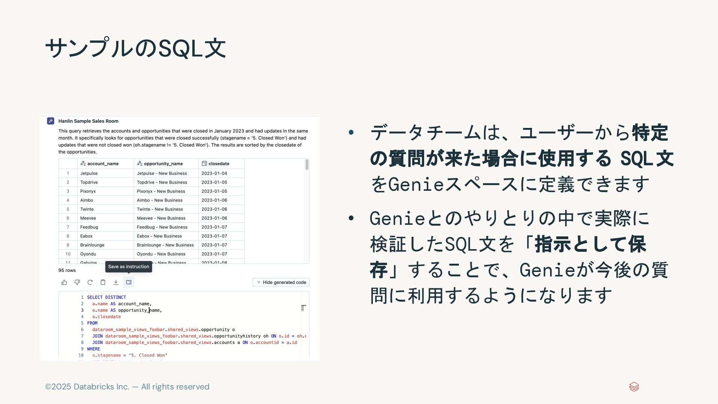
Task: Click the regenerate response icon
Action: click(x=90, y=282)
